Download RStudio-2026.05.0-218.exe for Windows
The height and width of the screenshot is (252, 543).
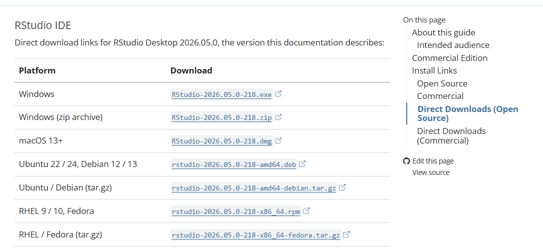click(x=221, y=94)
